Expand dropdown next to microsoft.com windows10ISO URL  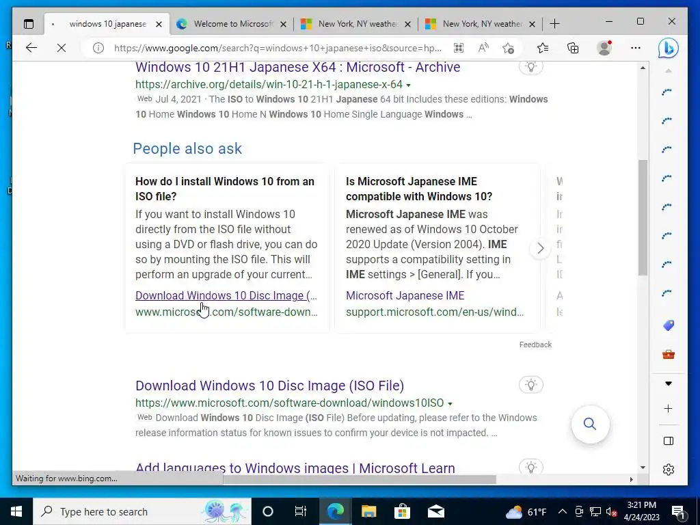(x=450, y=403)
